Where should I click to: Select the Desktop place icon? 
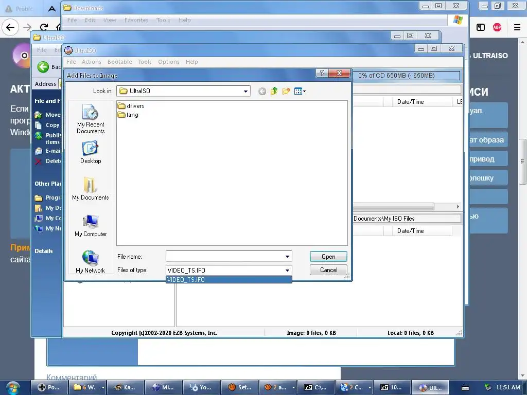click(91, 152)
